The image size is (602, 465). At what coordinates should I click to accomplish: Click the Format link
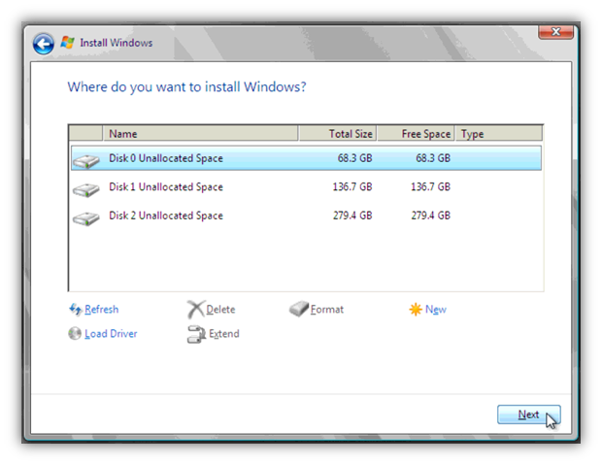[x=326, y=309]
